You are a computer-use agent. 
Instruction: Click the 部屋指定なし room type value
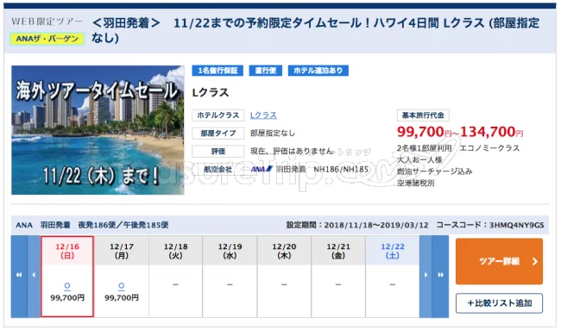tap(273, 134)
